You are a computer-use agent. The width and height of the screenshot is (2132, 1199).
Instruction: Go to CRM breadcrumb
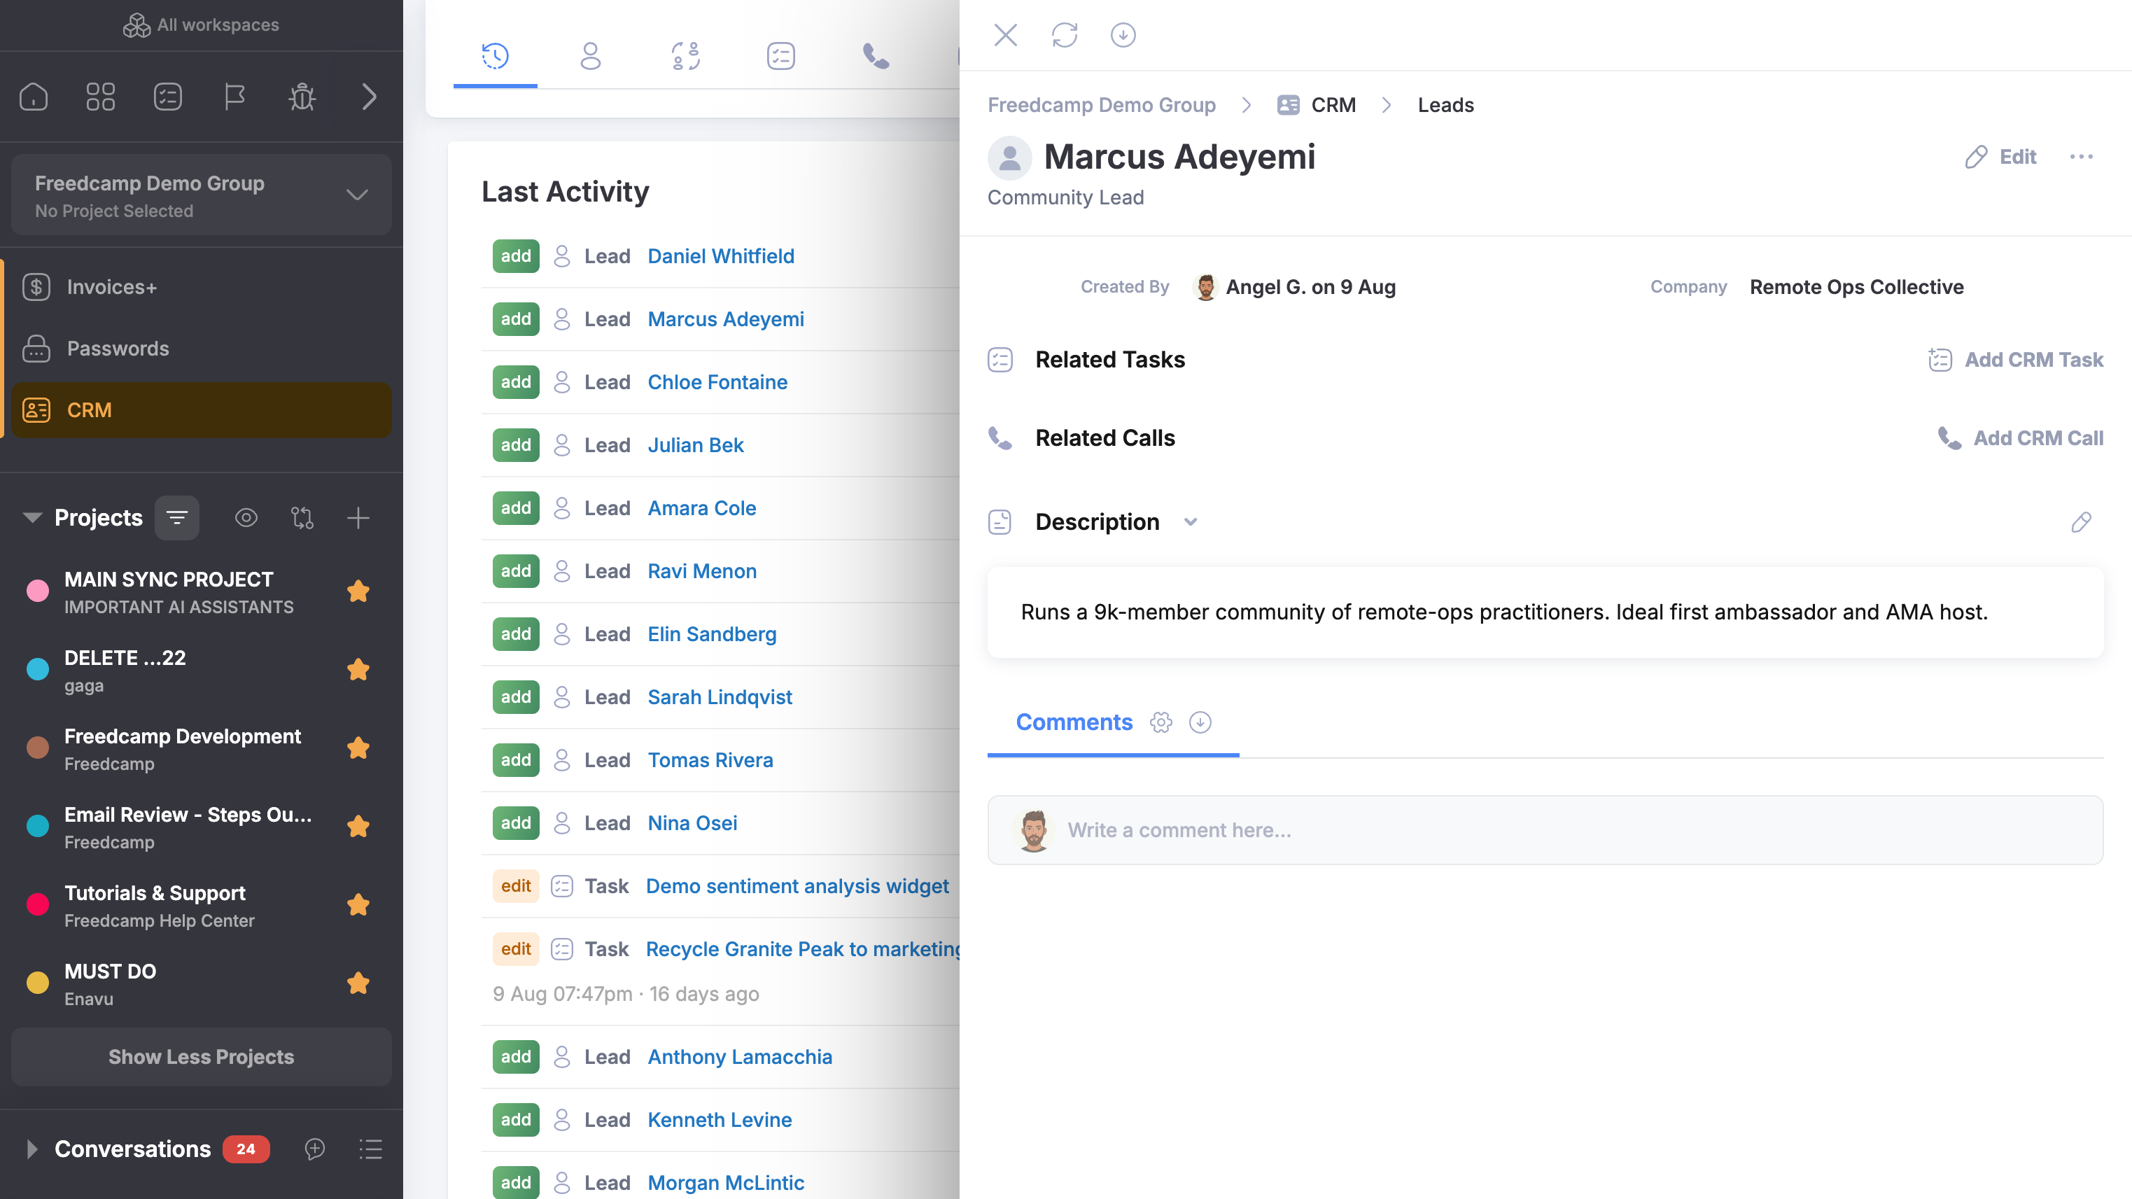(x=1316, y=105)
